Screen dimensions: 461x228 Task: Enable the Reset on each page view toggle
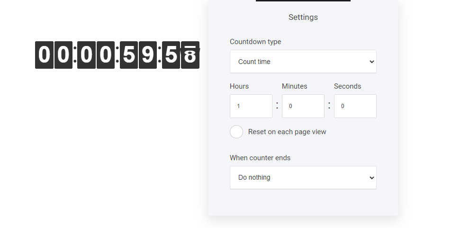[236, 132]
